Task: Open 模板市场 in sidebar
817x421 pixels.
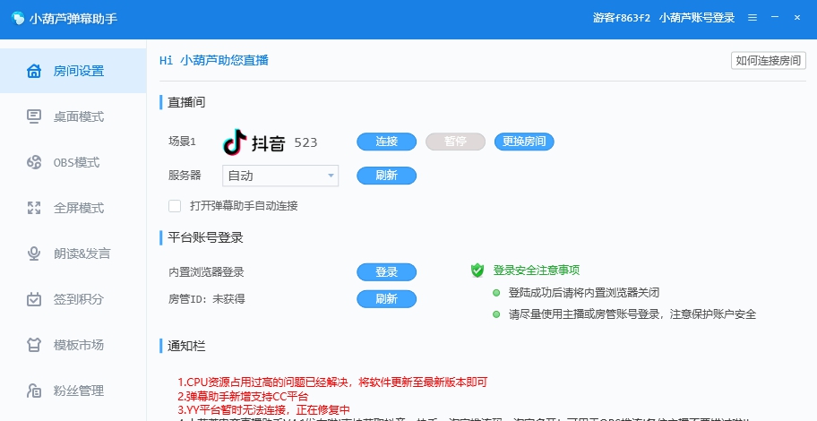Action: (73, 345)
